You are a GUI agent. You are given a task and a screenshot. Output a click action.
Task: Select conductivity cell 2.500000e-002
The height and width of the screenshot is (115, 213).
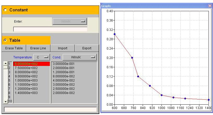tap(74, 89)
